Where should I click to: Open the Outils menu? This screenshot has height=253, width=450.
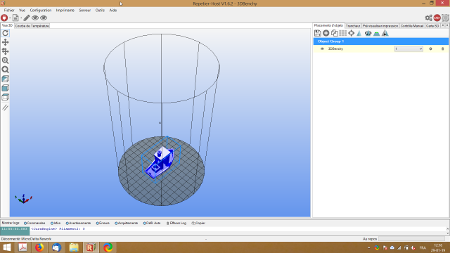tap(100, 11)
